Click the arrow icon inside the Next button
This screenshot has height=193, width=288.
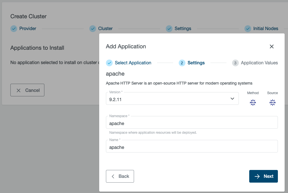[257, 176]
